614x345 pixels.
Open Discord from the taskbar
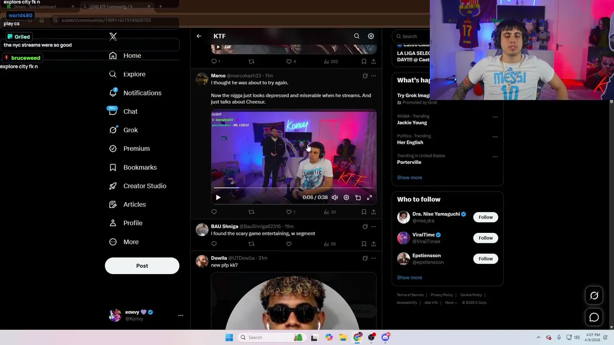click(385, 337)
